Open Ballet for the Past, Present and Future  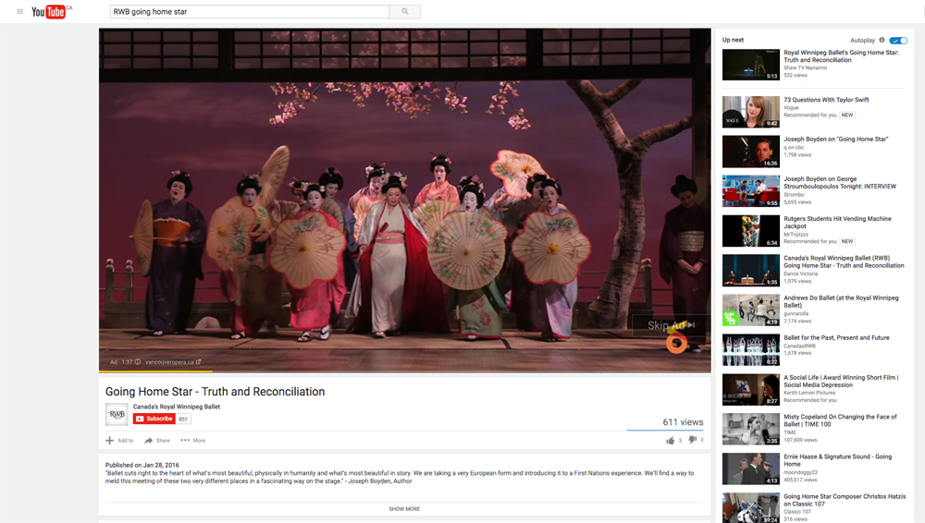836,338
